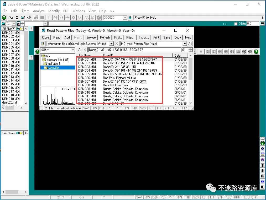Image resolution: width=266 pixels, height=200 pixels.
Task: Click the find peaks bar-chart icon
Action: point(49,18)
